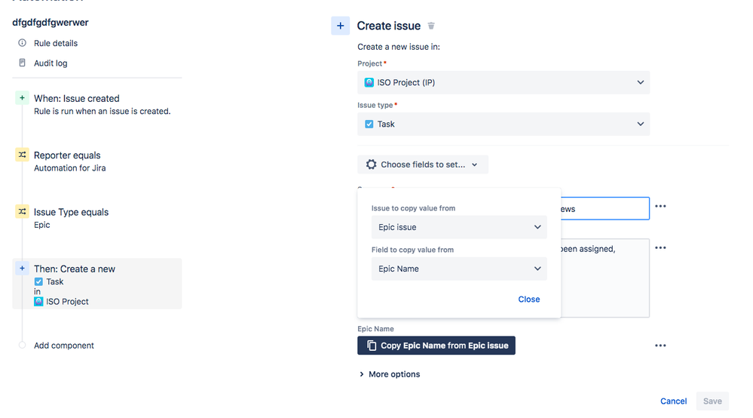The width and height of the screenshot is (753, 418).
Task: Open the Epic Name field dropdown
Action: 459,269
